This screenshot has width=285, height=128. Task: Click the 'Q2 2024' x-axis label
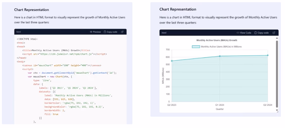268,105
